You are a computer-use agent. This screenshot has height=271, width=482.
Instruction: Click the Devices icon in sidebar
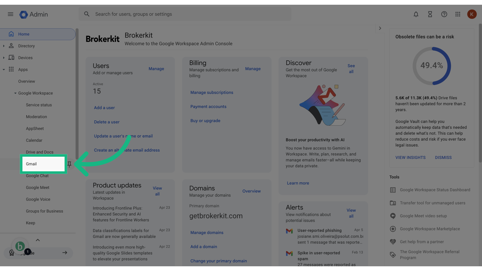(11, 57)
